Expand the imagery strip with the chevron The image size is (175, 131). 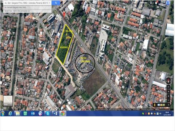(x=169, y=105)
